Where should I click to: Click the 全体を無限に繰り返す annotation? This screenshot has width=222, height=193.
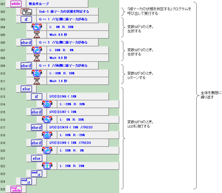click(211, 95)
